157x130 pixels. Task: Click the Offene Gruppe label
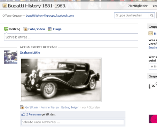12,16
